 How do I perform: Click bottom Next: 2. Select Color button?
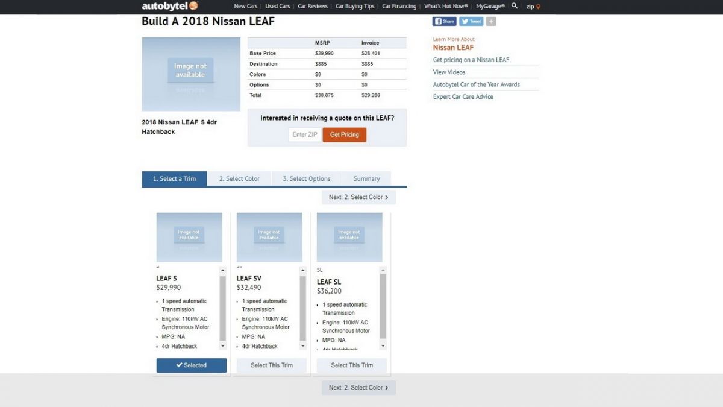click(x=358, y=388)
